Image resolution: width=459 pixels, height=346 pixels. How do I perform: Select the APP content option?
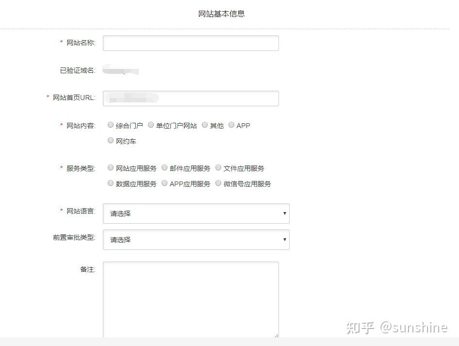coord(231,125)
